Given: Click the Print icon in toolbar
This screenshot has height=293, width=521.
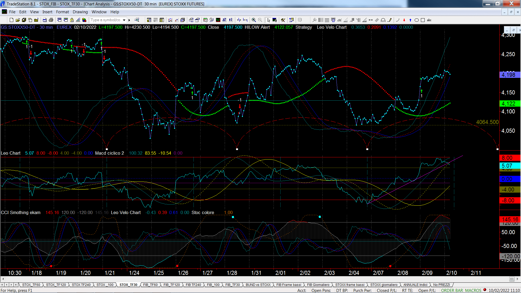Looking at the screenshot, I should click(x=51, y=20).
